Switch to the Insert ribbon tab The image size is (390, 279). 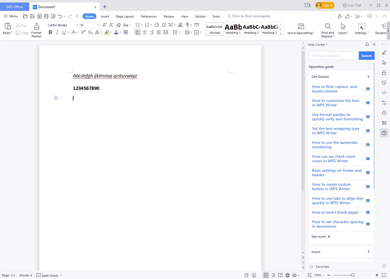105,16
